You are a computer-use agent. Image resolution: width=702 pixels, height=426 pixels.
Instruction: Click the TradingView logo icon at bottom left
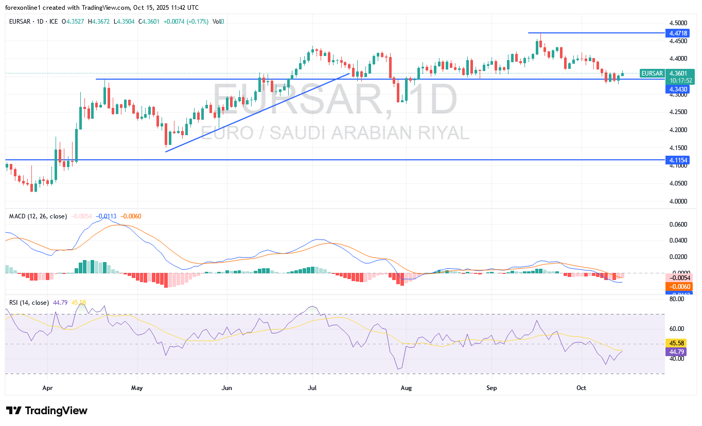(x=14, y=411)
